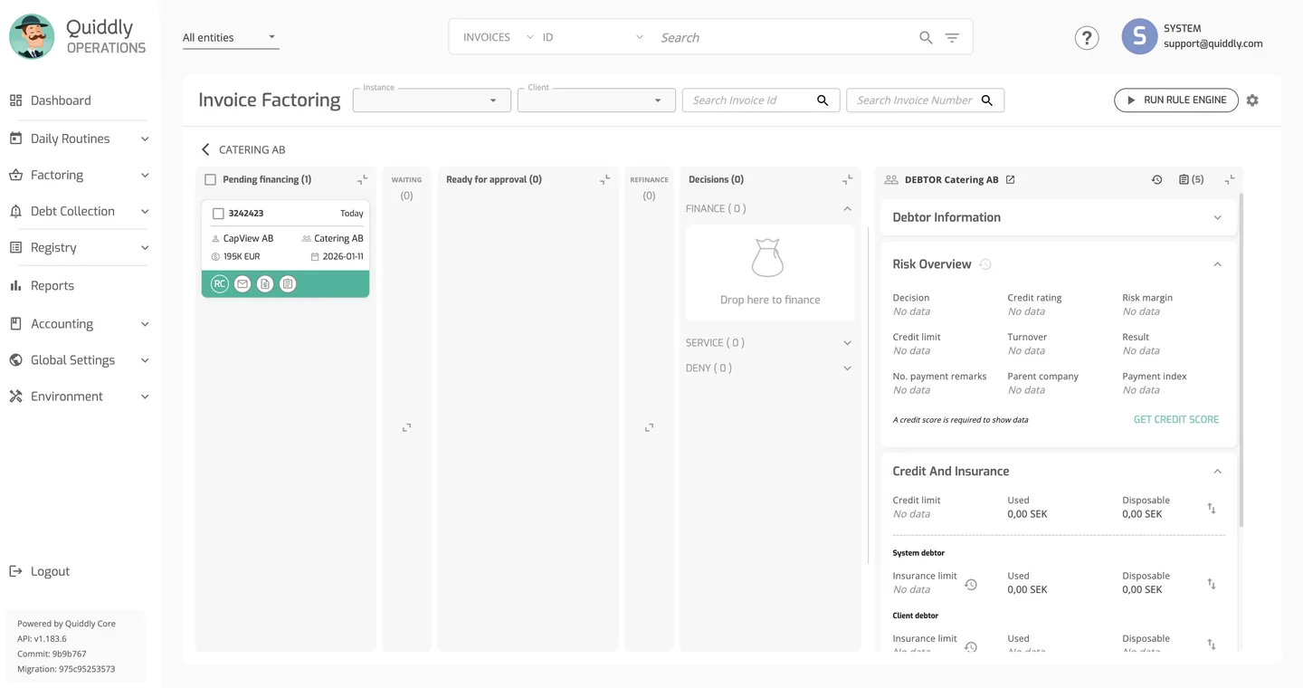Open the mail icon on invoice 3242423
1303x688 pixels.
243,284
